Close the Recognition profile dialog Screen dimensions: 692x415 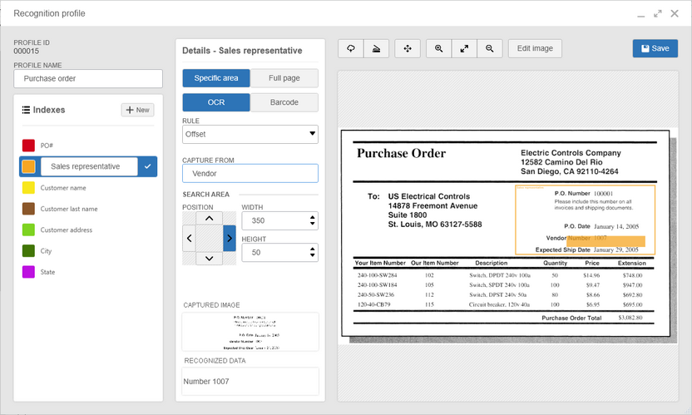coord(675,13)
